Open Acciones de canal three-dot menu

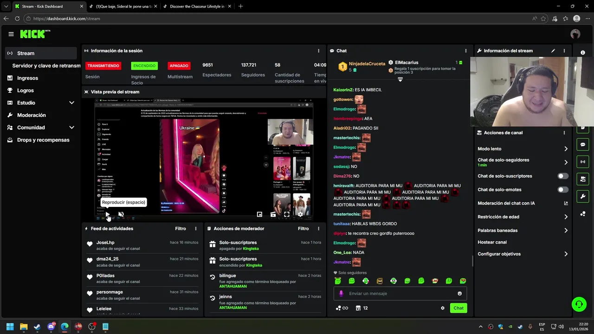(x=564, y=133)
